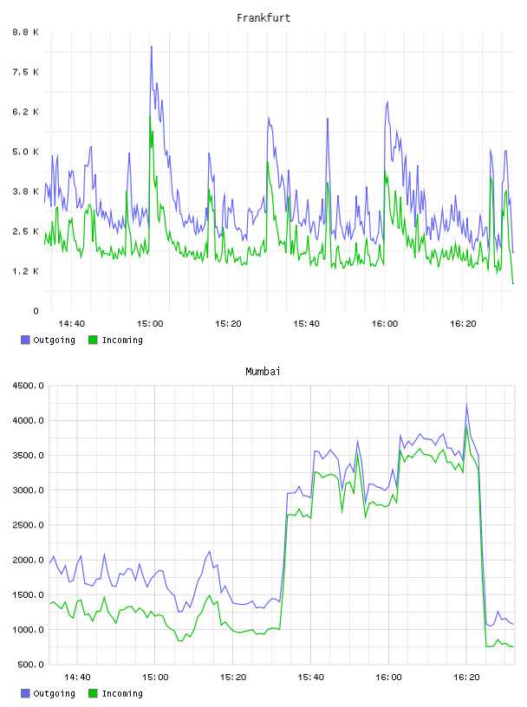Click Frankfurt 15:40 time label
Screen dimensions: 527x707
(306, 324)
